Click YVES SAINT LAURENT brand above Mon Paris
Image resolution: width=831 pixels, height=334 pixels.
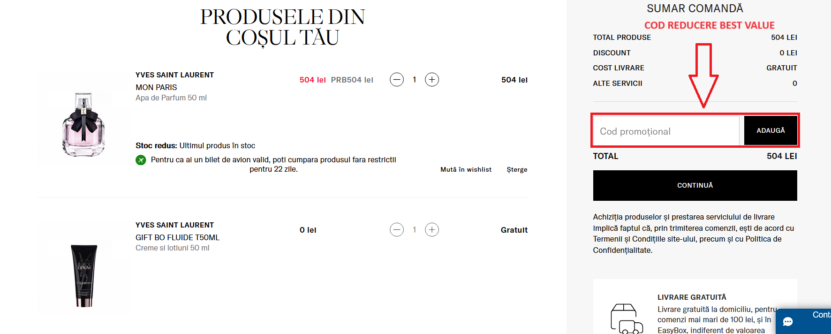pyautogui.click(x=174, y=75)
